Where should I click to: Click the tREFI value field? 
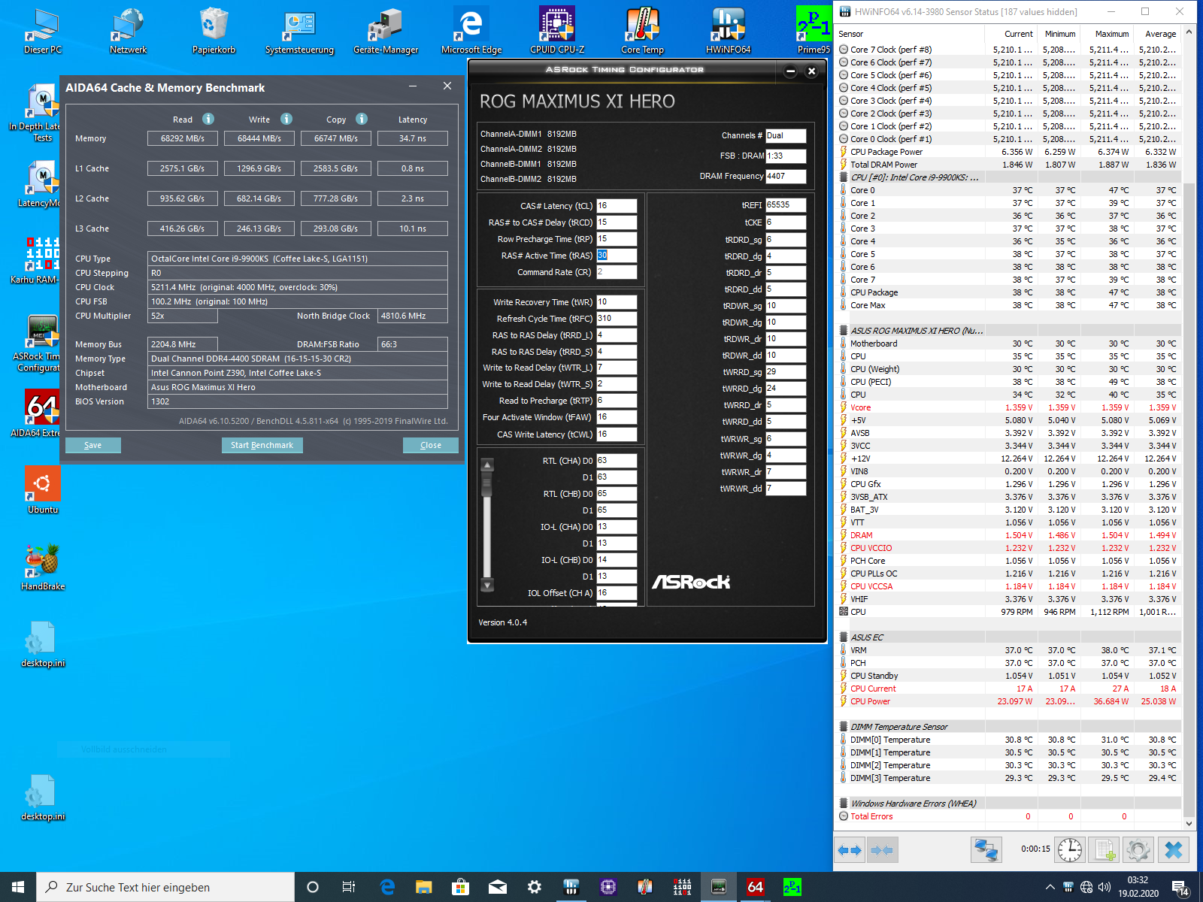[x=786, y=204]
